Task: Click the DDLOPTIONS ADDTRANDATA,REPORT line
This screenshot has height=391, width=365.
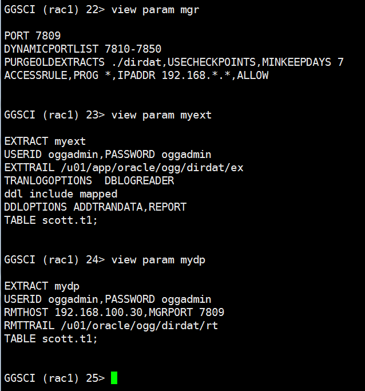Action: coord(95,207)
